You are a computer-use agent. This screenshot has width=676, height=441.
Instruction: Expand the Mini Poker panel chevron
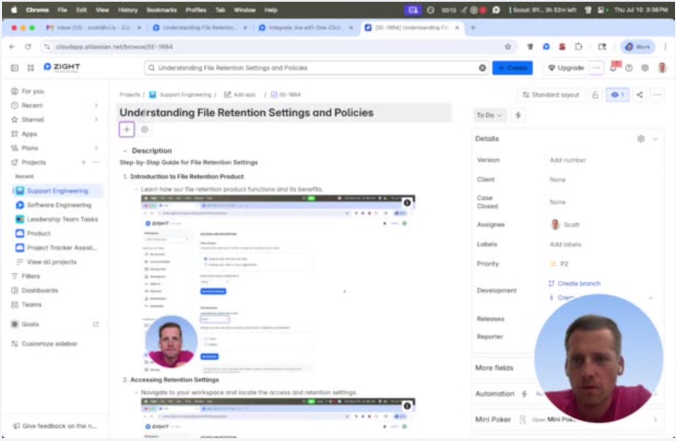point(655,420)
